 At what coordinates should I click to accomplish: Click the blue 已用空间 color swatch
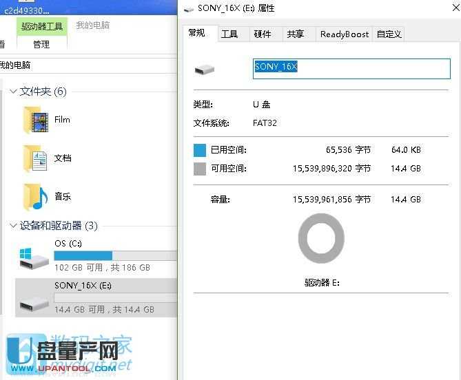pyautogui.click(x=200, y=150)
